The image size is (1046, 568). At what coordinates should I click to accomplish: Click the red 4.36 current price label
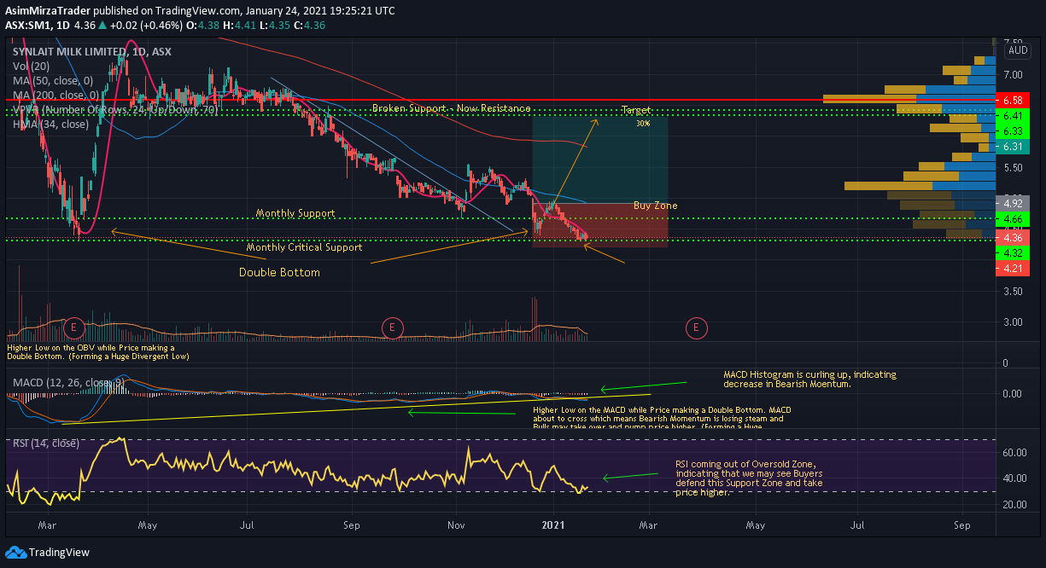[1014, 237]
